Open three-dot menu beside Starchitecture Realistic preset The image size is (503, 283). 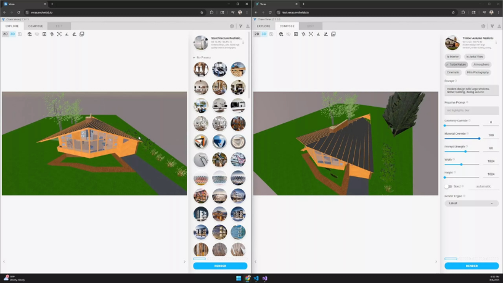tap(243, 43)
